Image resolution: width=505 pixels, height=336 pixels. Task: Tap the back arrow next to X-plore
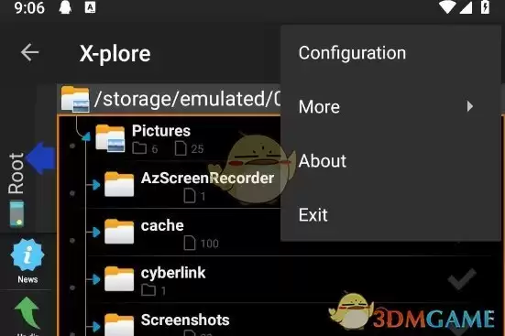tap(29, 52)
